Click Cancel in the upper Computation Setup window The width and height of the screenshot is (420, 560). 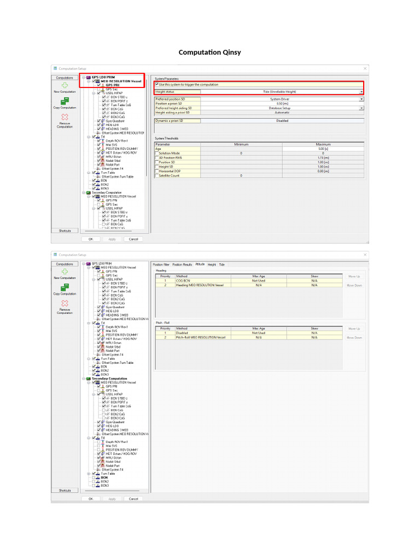(x=133, y=240)
